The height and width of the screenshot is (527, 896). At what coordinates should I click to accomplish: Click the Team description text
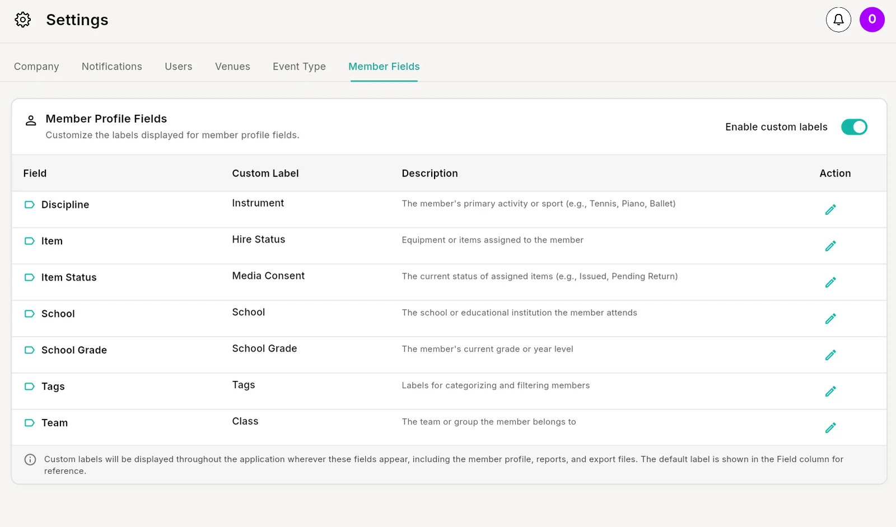pyautogui.click(x=488, y=422)
